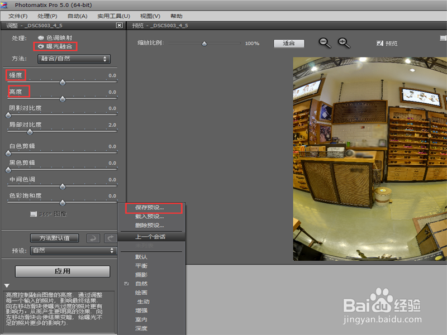The image size is (447, 335).
Task: Click the panel toggle icon at top right of preview
Action: coord(443,38)
